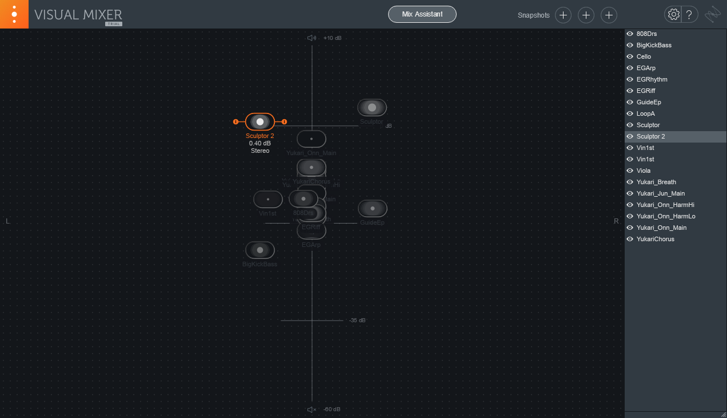The width and height of the screenshot is (727, 418).
Task: Hide Yukari_Breath via eye icon
Action: pos(630,182)
